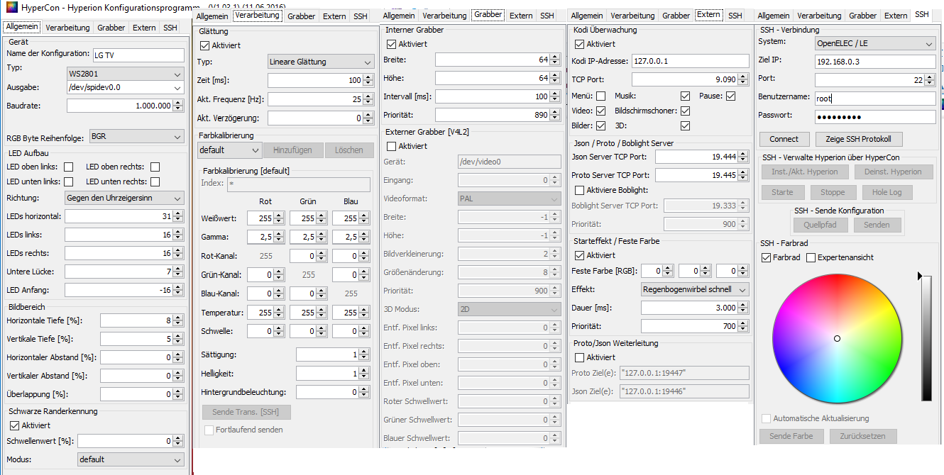
Task: Click the Kodi IP-Adresse input field
Action: coord(689,61)
